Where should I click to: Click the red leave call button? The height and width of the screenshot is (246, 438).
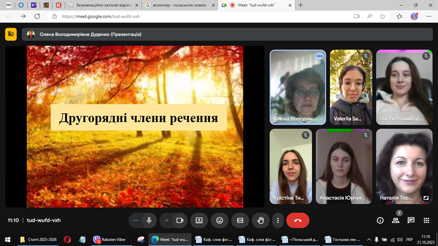(x=298, y=220)
